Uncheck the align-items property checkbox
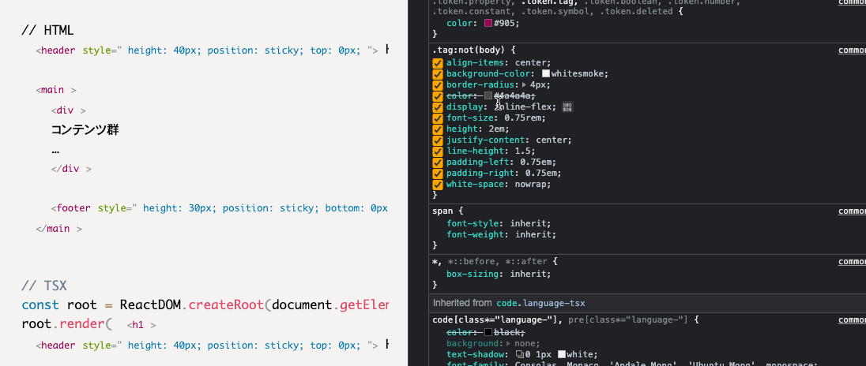Viewport: 866px width, 366px height. click(x=438, y=63)
